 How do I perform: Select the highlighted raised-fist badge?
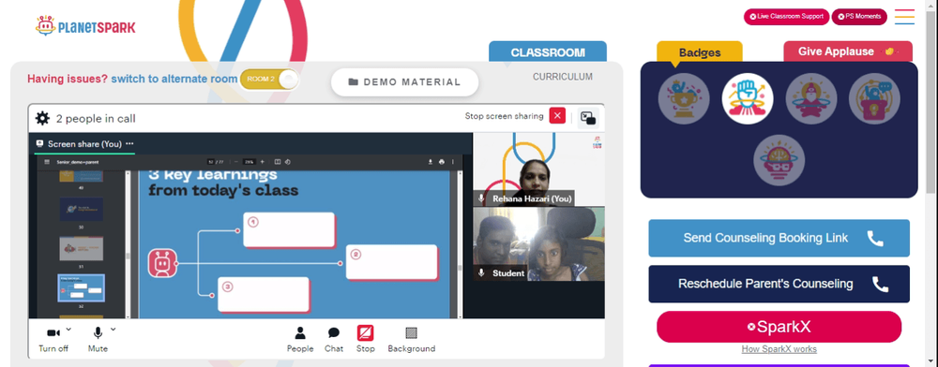click(748, 99)
